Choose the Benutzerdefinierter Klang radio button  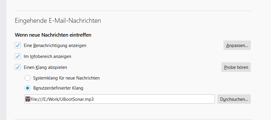click(28, 88)
